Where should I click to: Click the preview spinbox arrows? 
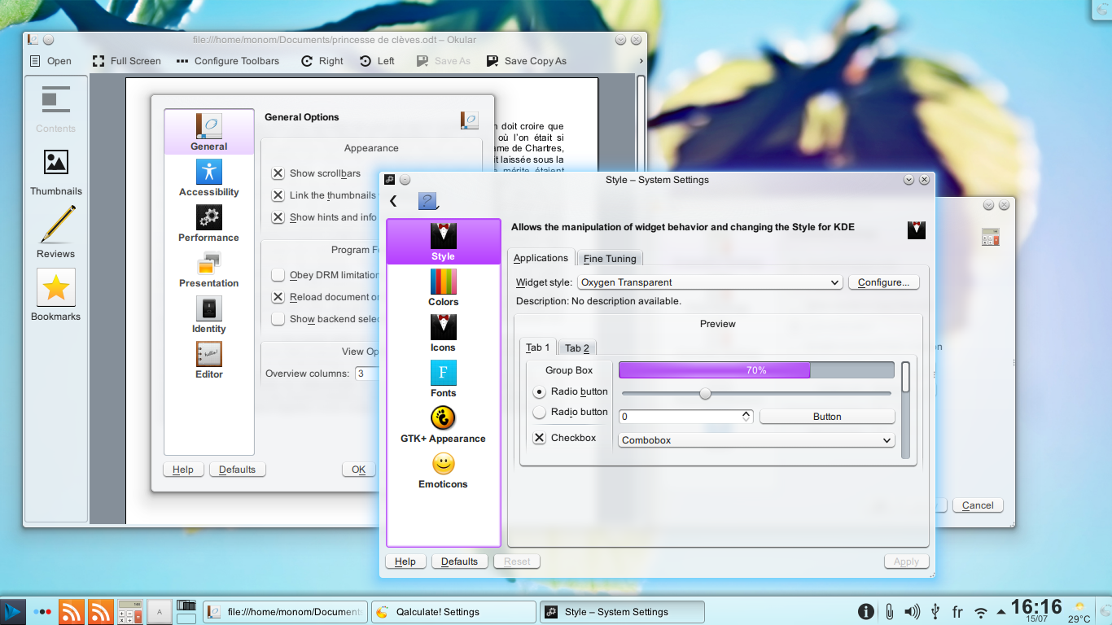point(746,417)
